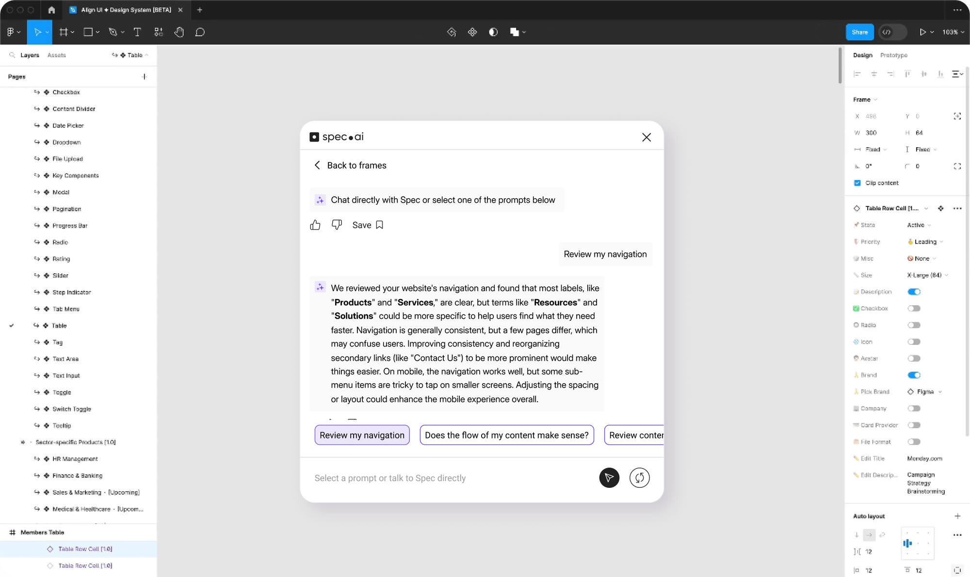Send the Spec prompt with the arrow icon
970x577 pixels.
(x=609, y=478)
